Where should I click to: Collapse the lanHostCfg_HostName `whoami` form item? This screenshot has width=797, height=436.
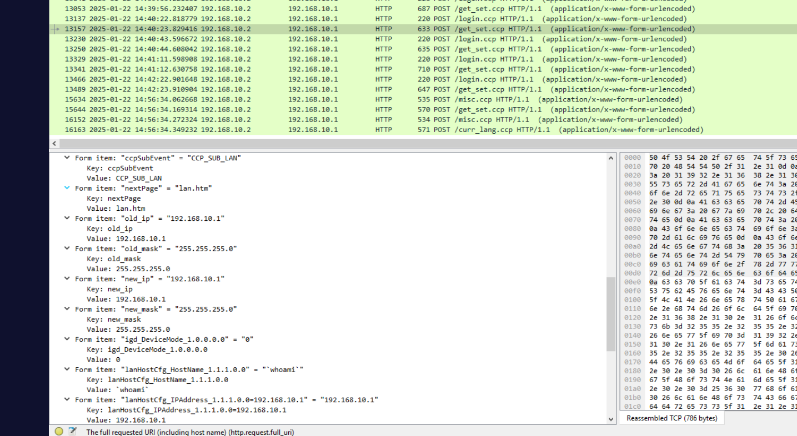[67, 369]
